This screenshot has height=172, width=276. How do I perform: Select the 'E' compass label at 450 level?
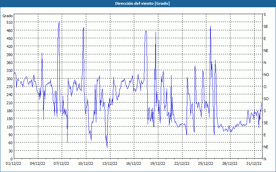pos(265,39)
